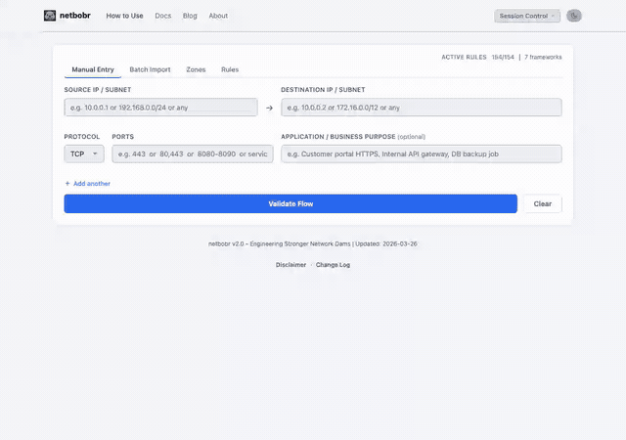Focus the Destination IP / Subnet field

tap(422, 108)
